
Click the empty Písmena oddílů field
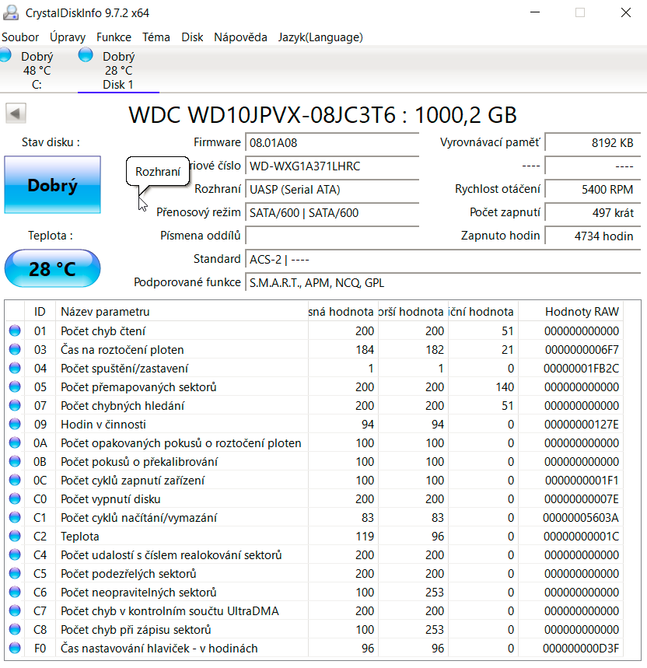coord(332,236)
